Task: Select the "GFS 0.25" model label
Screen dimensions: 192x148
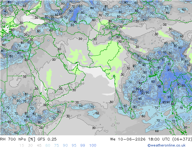Action: (x=47, y=139)
